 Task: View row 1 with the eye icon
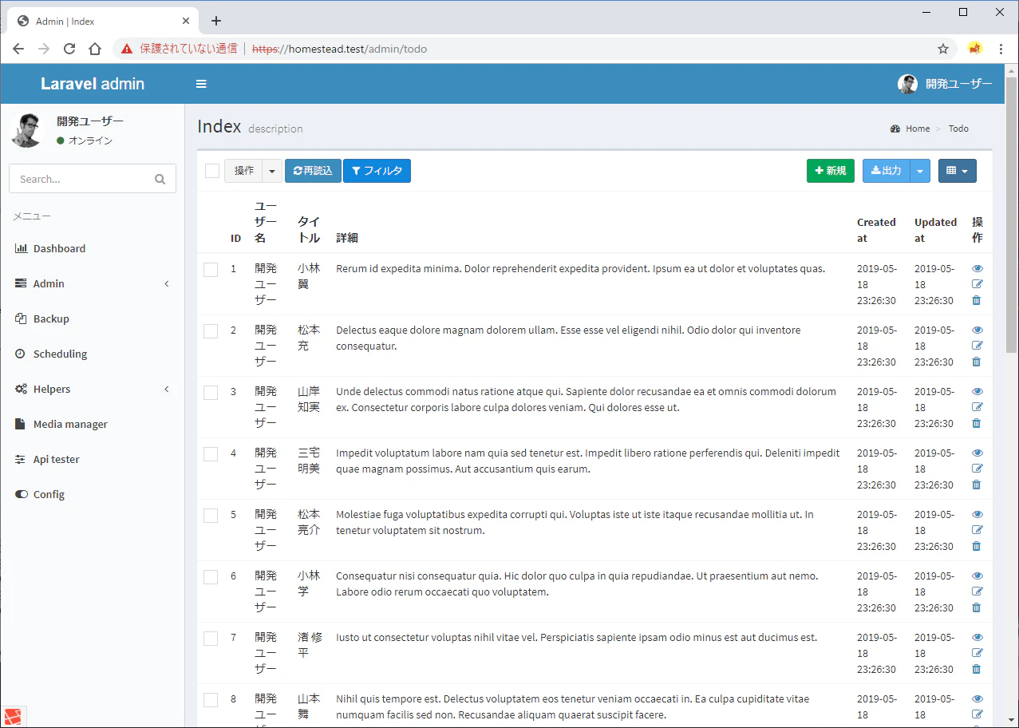coord(978,269)
